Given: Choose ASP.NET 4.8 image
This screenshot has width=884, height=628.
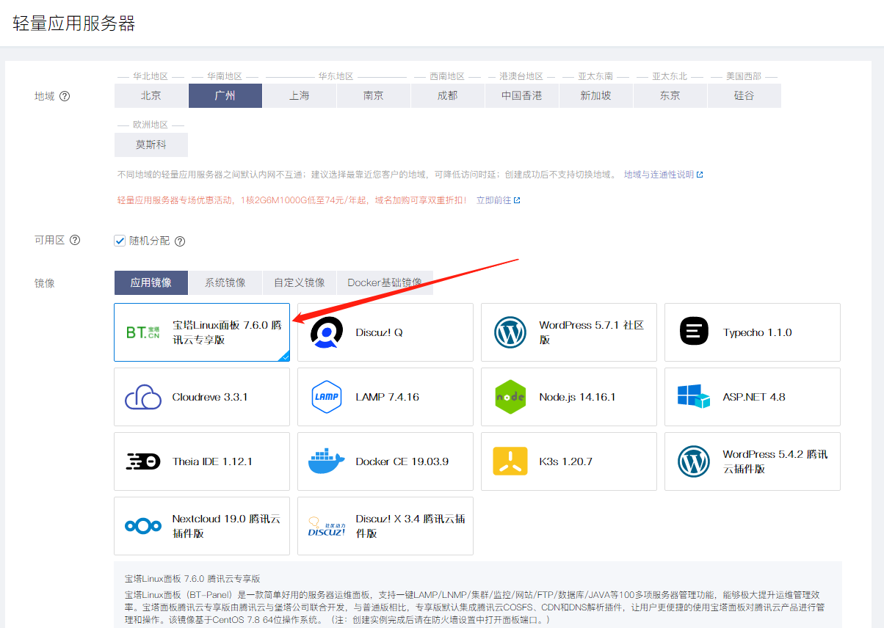Looking at the screenshot, I should coord(753,397).
